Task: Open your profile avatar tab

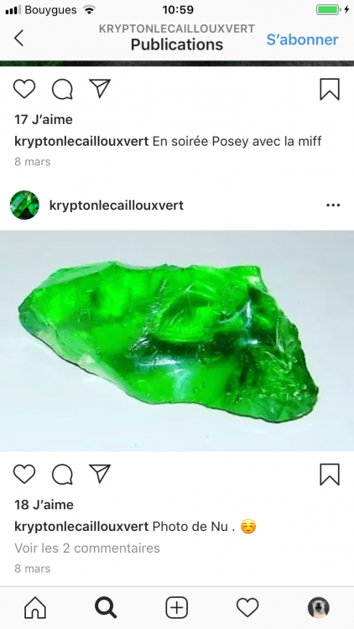Action: pos(319,608)
